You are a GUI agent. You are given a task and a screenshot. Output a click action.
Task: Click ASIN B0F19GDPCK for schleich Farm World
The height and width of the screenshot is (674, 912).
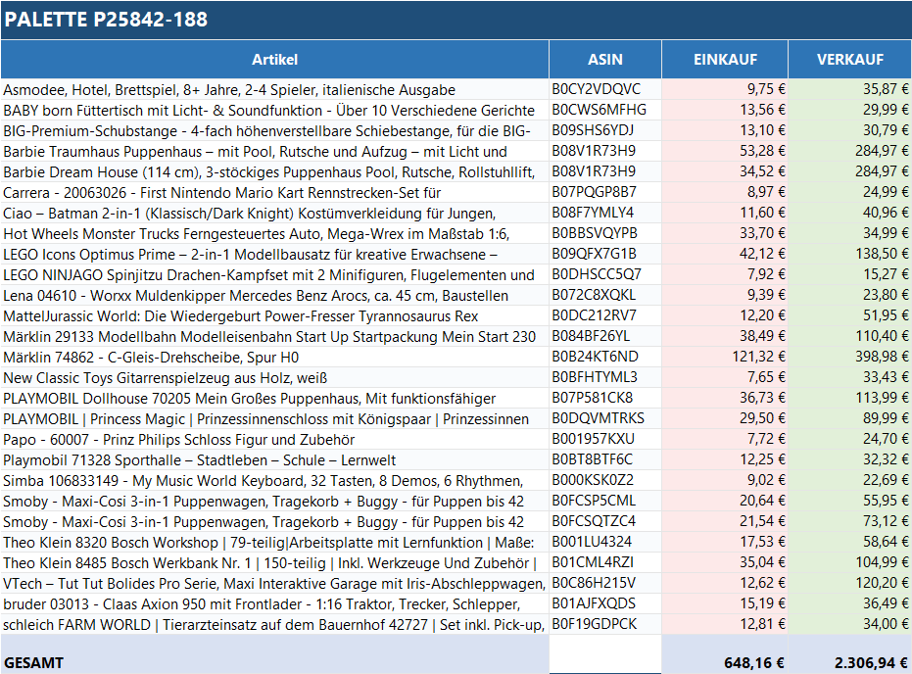pyautogui.click(x=594, y=624)
